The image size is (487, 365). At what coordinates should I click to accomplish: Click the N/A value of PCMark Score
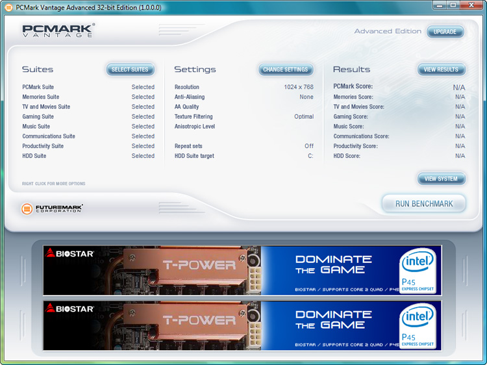[458, 87]
